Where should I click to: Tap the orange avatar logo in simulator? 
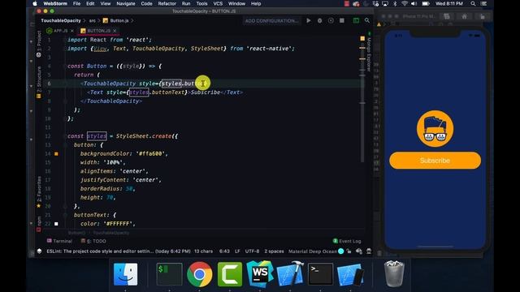click(x=435, y=128)
